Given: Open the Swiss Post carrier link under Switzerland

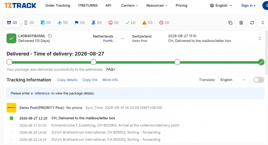Looking at the screenshot, I should pyautogui.click(x=139, y=41).
